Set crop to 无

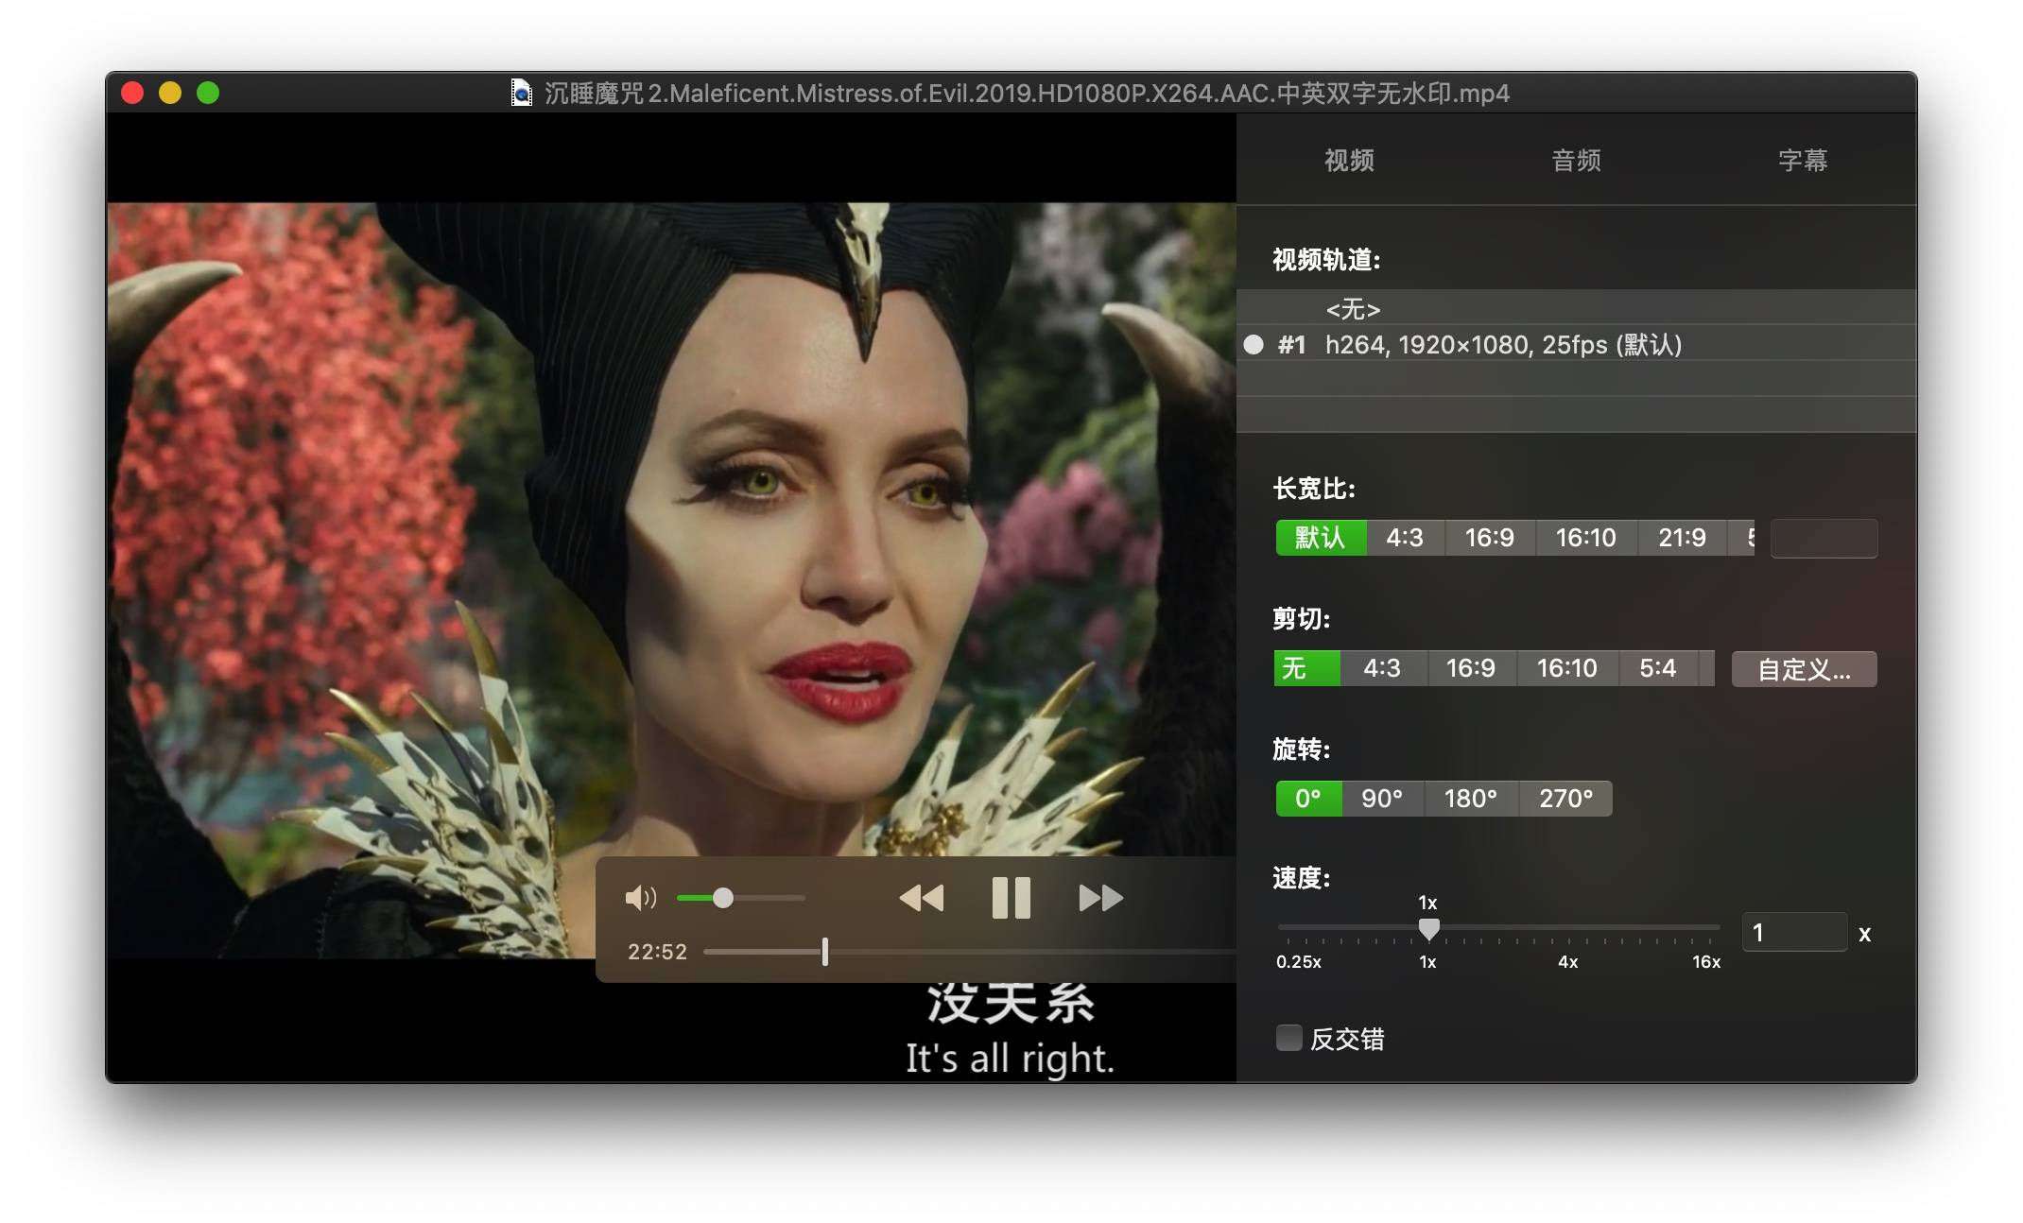tap(1307, 668)
